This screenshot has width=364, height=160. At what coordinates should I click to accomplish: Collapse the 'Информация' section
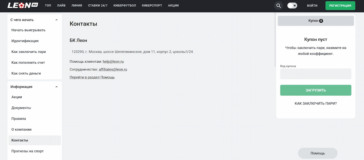[x=57, y=87]
